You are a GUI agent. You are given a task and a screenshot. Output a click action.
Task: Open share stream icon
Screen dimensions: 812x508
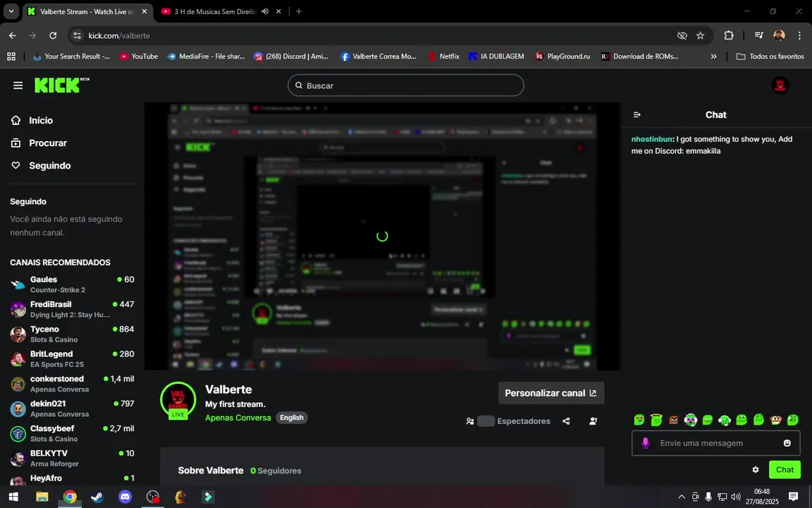pos(566,421)
